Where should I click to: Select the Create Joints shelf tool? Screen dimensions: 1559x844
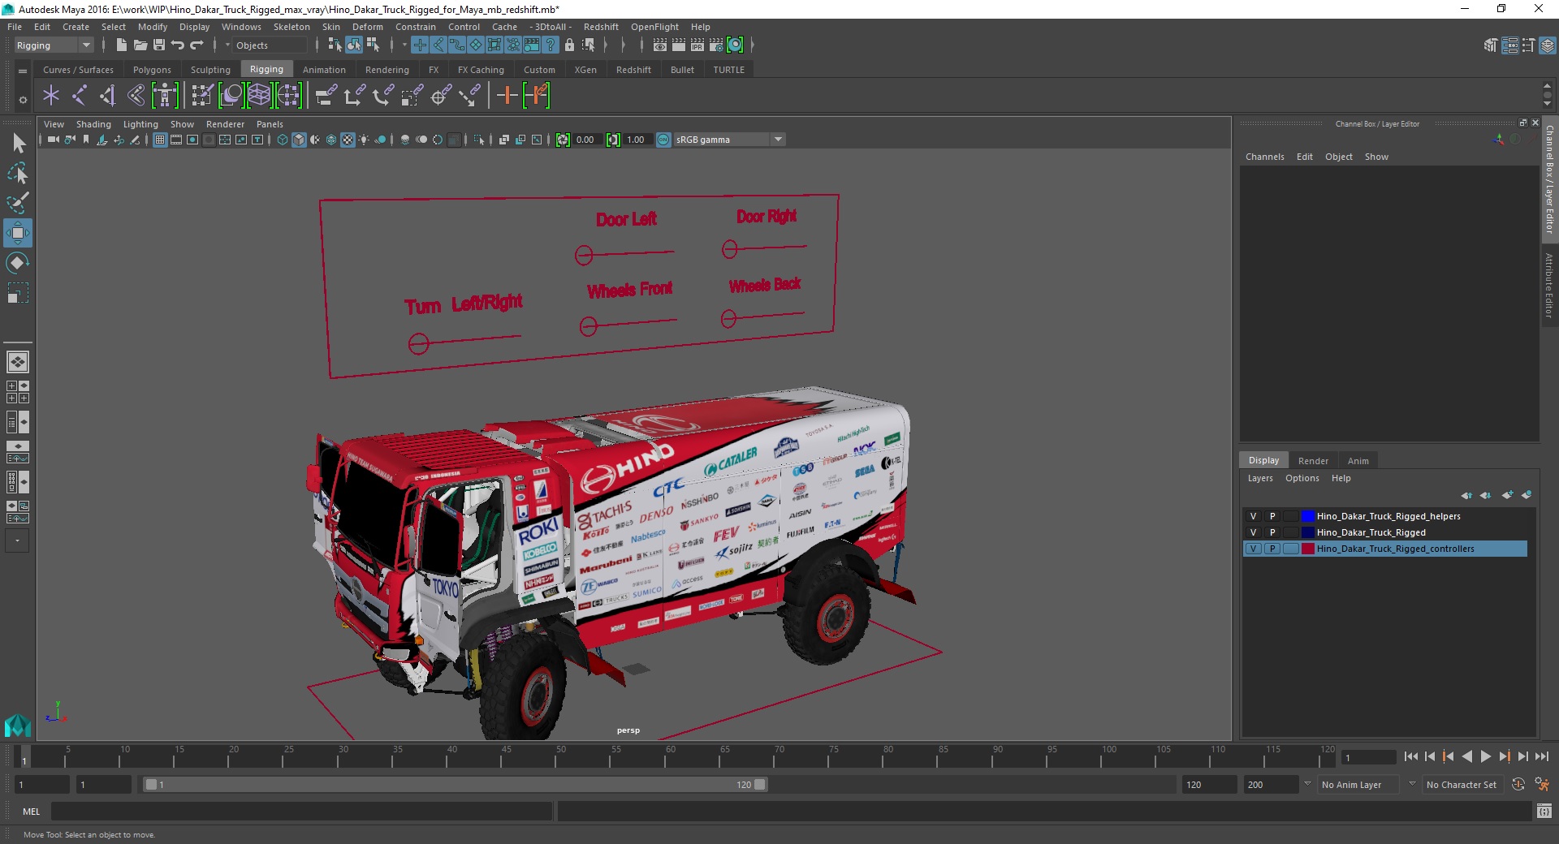[x=80, y=96]
